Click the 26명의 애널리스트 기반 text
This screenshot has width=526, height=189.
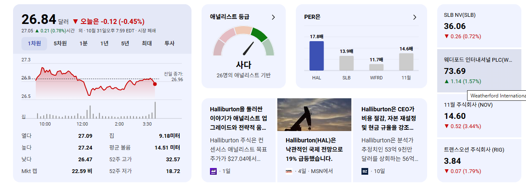tap(244, 76)
